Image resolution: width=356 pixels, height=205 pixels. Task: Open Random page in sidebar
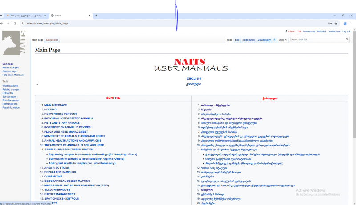coord(9,71)
